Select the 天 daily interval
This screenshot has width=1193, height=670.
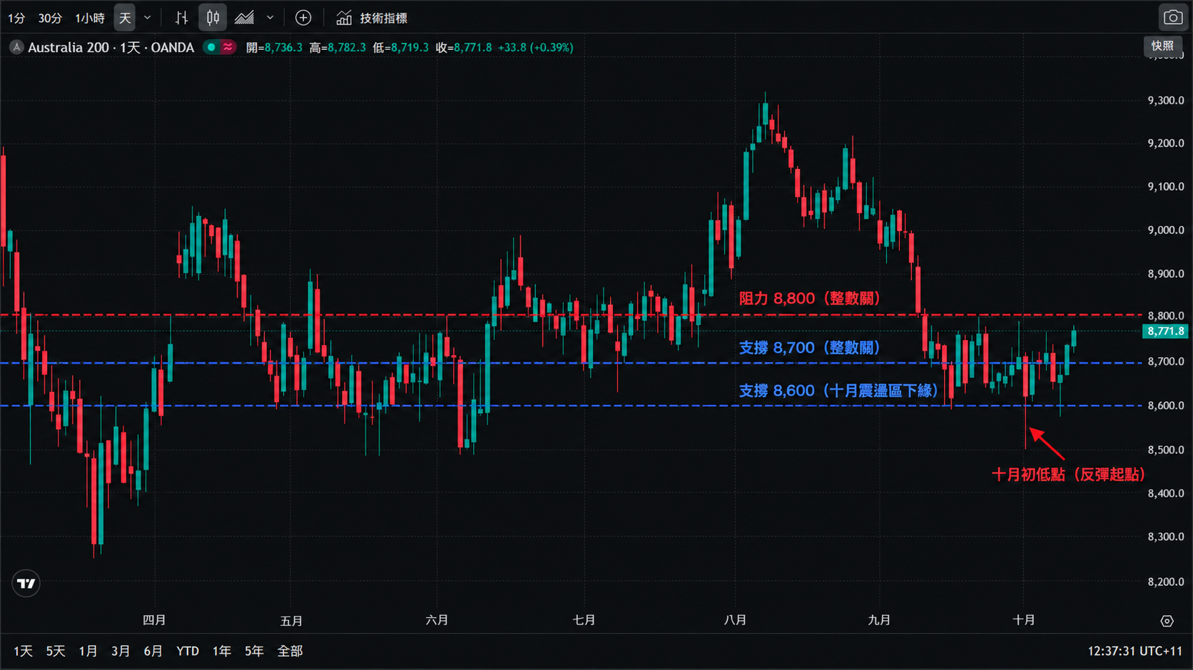125,18
